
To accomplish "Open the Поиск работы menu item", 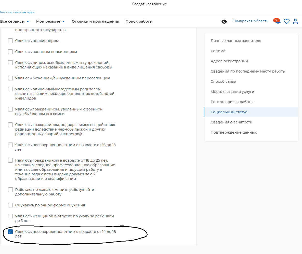I will [x=139, y=21].
